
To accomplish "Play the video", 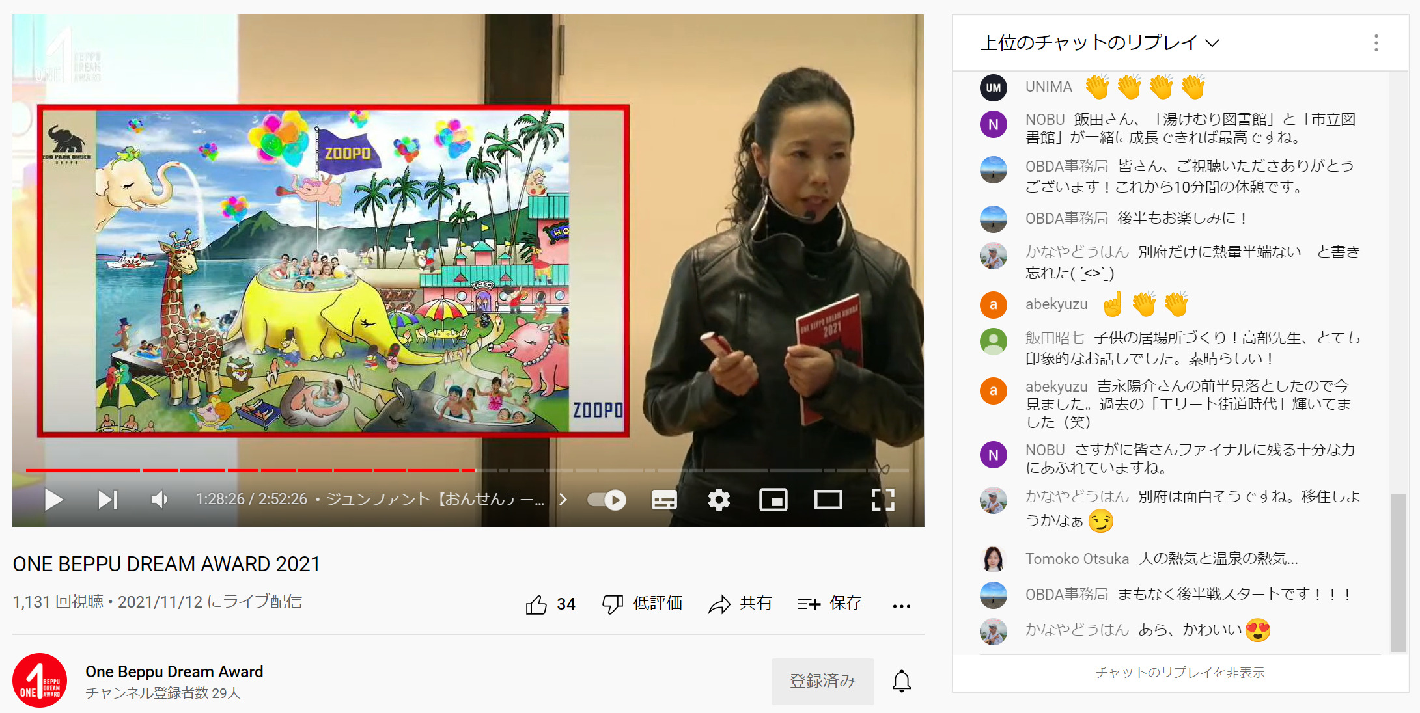I will coord(54,500).
